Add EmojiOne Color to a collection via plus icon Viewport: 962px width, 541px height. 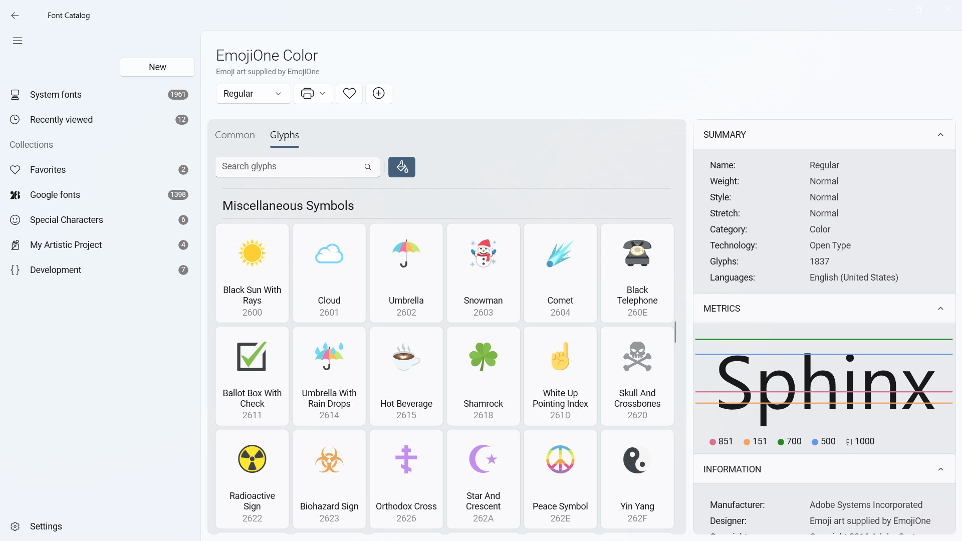[378, 94]
